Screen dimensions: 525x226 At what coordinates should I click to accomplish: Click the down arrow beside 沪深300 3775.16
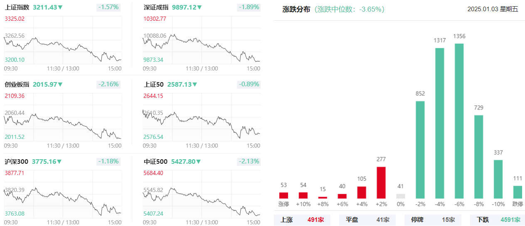pyautogui.click(x=60, y=162)
